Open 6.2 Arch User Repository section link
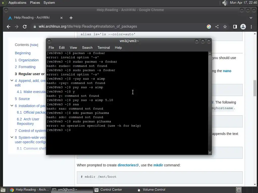The image size is (258, 193). [28, 121]
